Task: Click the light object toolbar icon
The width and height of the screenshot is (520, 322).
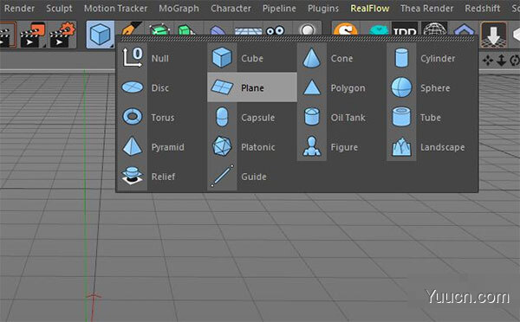Action: (308, 29)
